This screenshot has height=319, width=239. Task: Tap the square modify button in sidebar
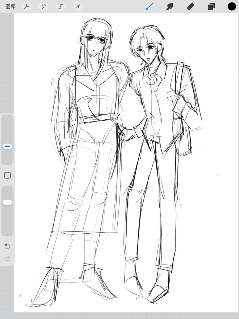pos(7,175)
